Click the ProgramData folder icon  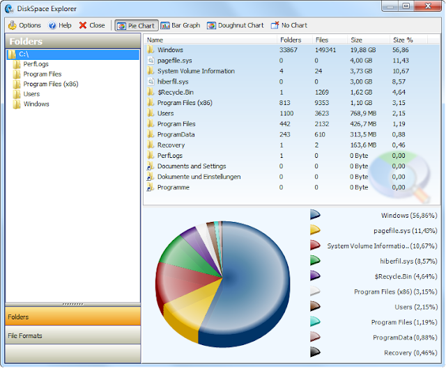point(151,134)
